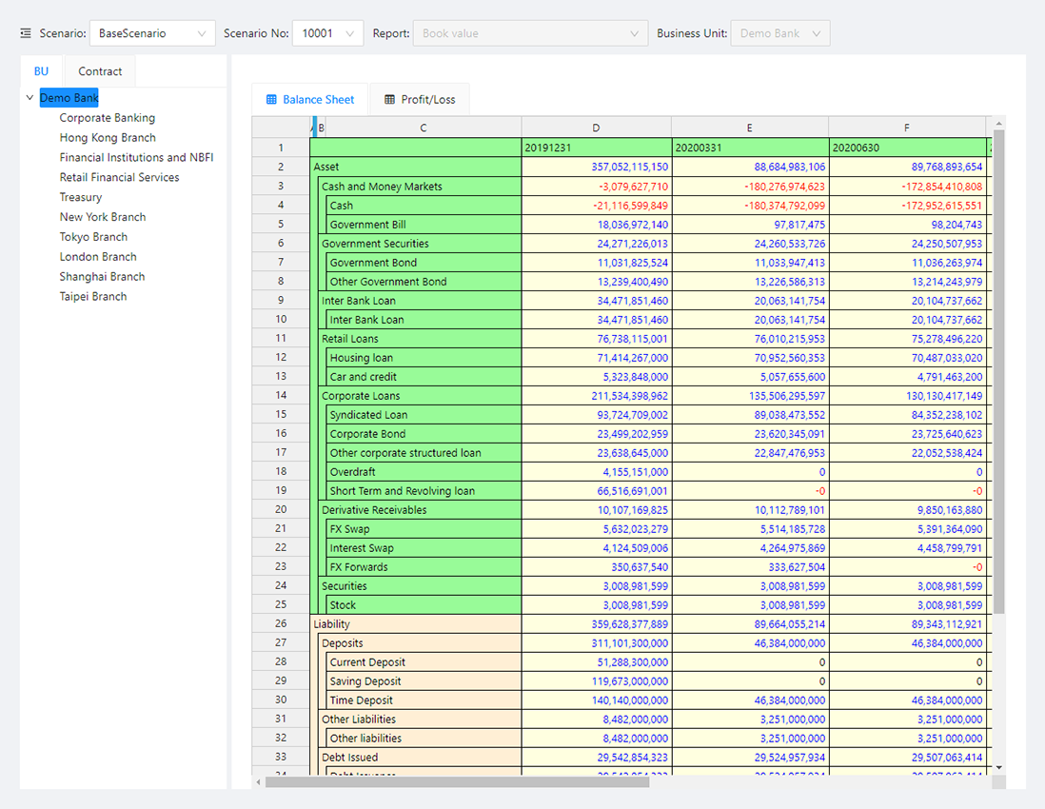The height and width of the screenshot is (809, 1045).
Task: Switch to the Contract tab
Action: [100, 71]
